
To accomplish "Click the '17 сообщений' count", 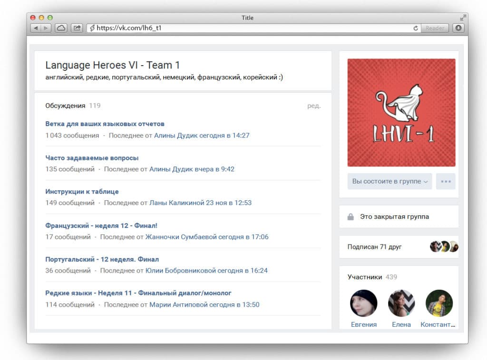I will (x=68, y=237).
